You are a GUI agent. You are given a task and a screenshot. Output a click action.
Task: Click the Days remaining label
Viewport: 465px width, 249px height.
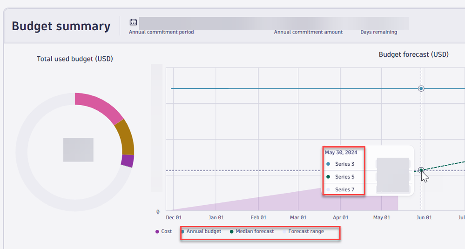tap(378, 32)
